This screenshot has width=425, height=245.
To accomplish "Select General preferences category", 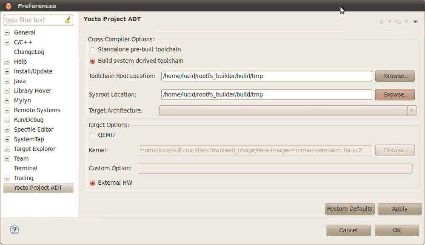I will 24,32.
